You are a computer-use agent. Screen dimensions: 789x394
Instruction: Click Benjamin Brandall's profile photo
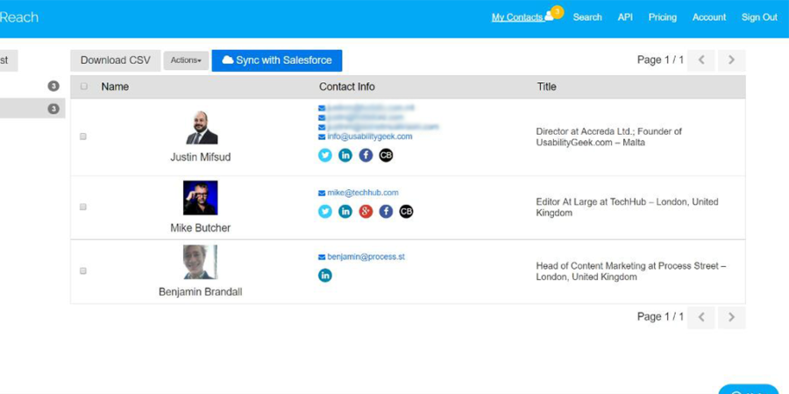[200, 262]
